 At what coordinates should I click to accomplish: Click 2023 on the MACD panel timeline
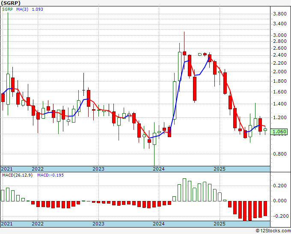(x=98, y=224)
